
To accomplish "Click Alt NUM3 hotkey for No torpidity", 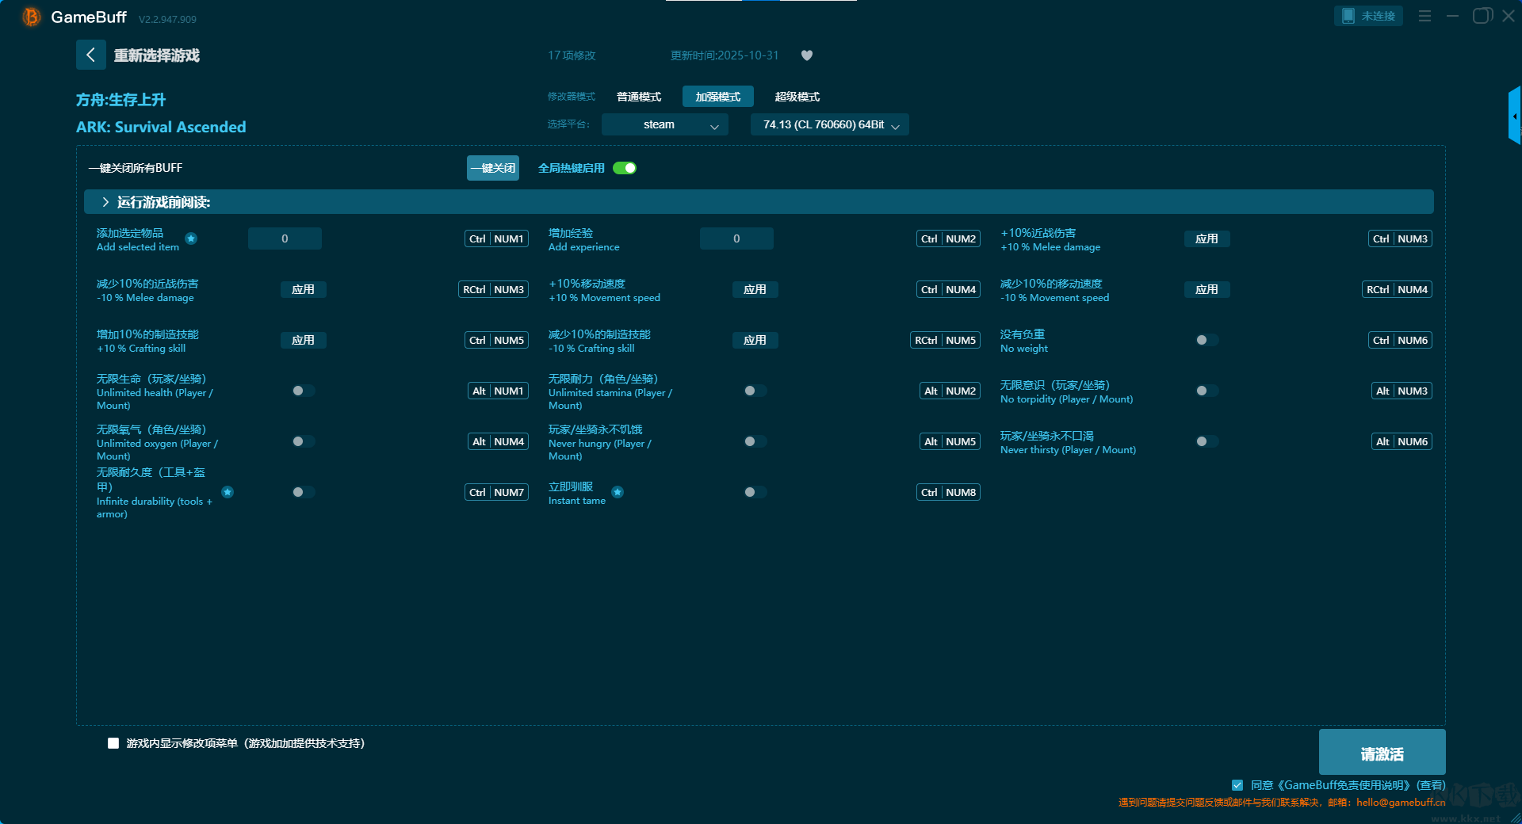I will tap(1402, 391).
